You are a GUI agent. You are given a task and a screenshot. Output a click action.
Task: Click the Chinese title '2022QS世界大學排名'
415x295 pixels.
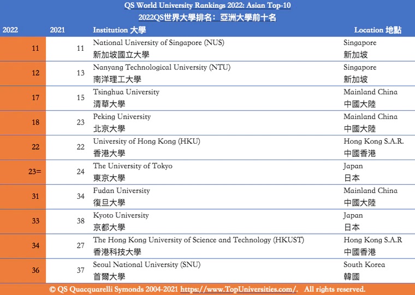[175, 17]
